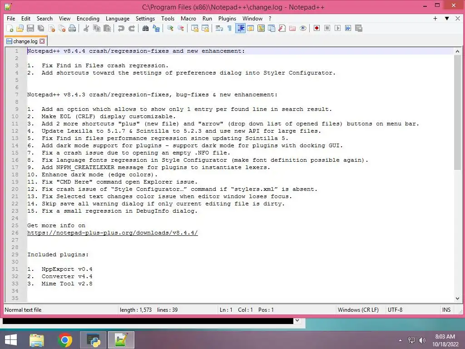Click the Zoom In magnifier icon
The height and width of the screenshot is (349, 465).
pos(170,28)
